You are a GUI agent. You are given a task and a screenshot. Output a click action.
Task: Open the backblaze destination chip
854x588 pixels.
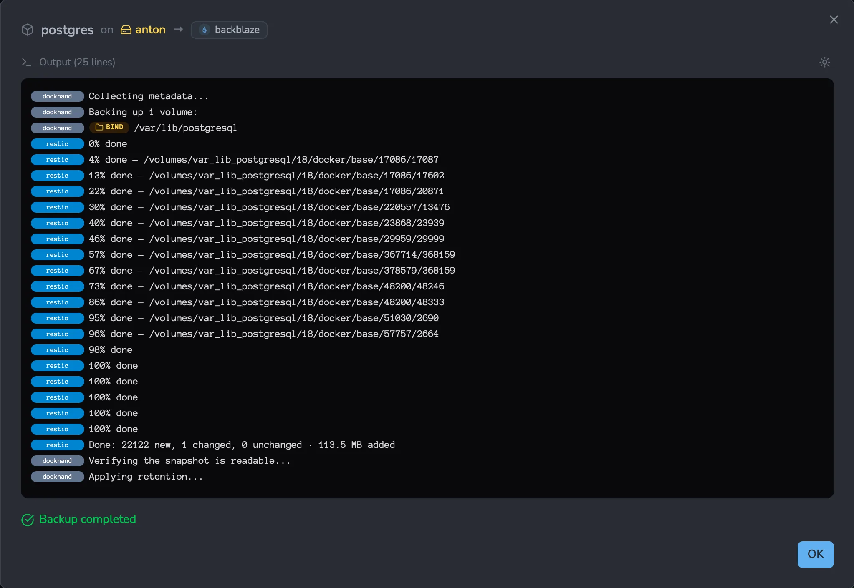click(x=229, y=30)
